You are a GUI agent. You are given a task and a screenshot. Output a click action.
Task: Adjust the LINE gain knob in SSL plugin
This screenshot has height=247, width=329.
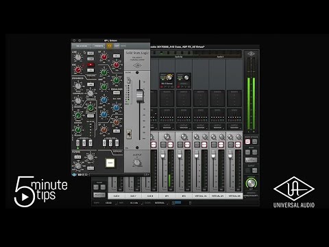coord(78,58)
